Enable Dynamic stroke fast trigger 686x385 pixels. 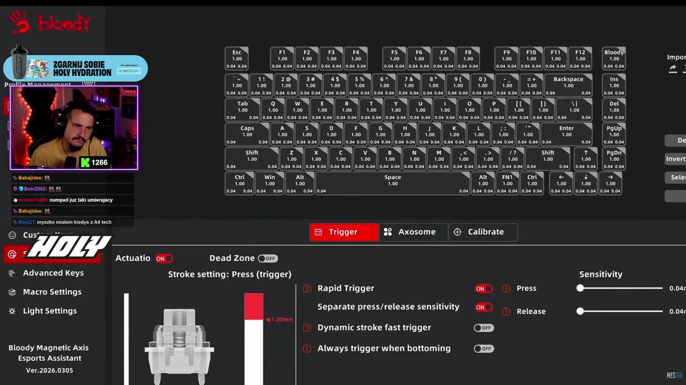483,328
